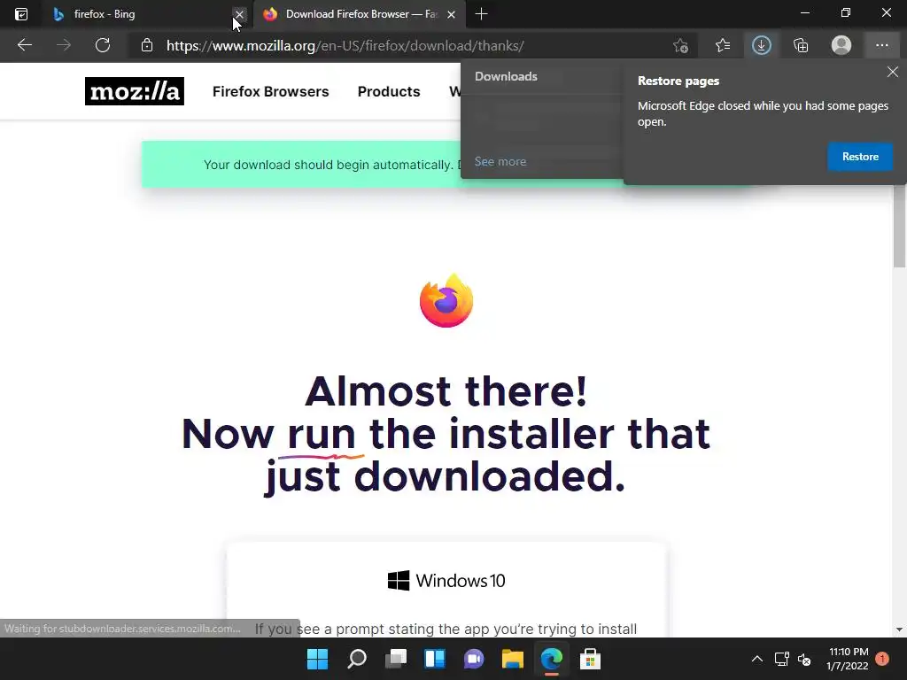Image resolution: width=907 pixels, height=680 pixels.
Task: Click the Microsoft Edge taskbar icon
Action: click(x=551, y=659)
